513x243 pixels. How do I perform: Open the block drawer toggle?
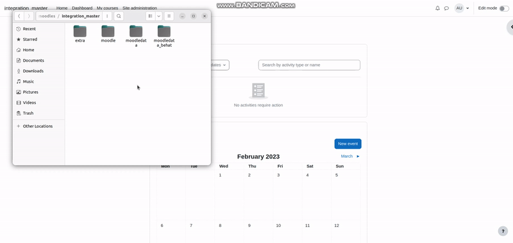coord(510,27)
